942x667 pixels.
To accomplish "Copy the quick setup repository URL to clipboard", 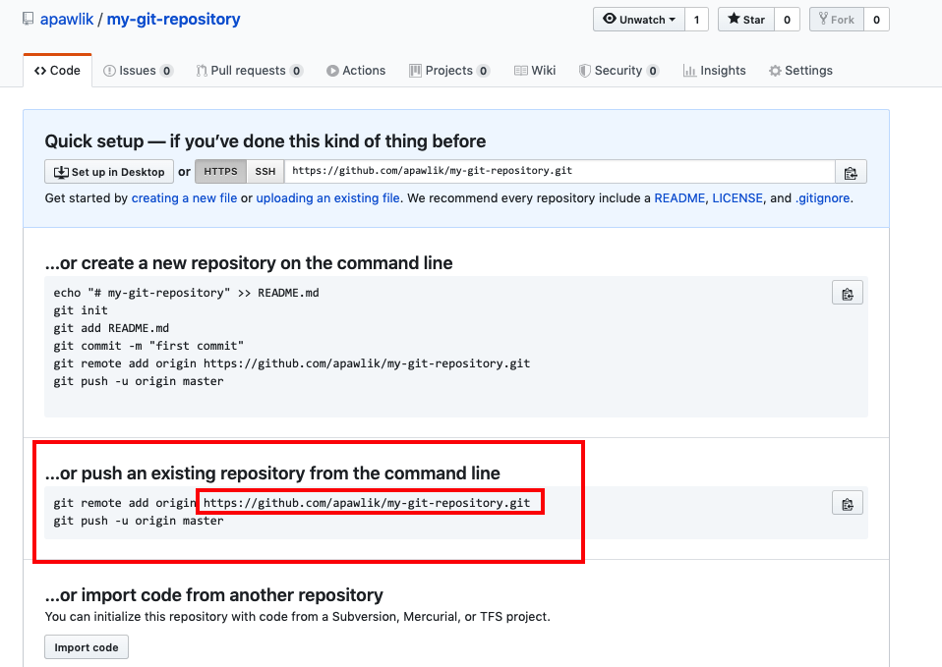I will (851, 172).
